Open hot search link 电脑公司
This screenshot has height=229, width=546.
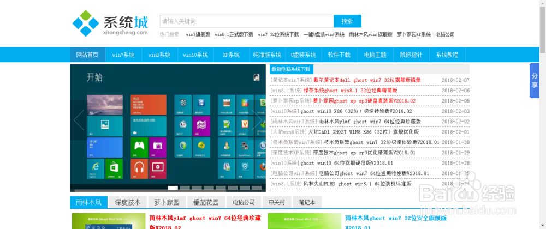coord(444,34)
